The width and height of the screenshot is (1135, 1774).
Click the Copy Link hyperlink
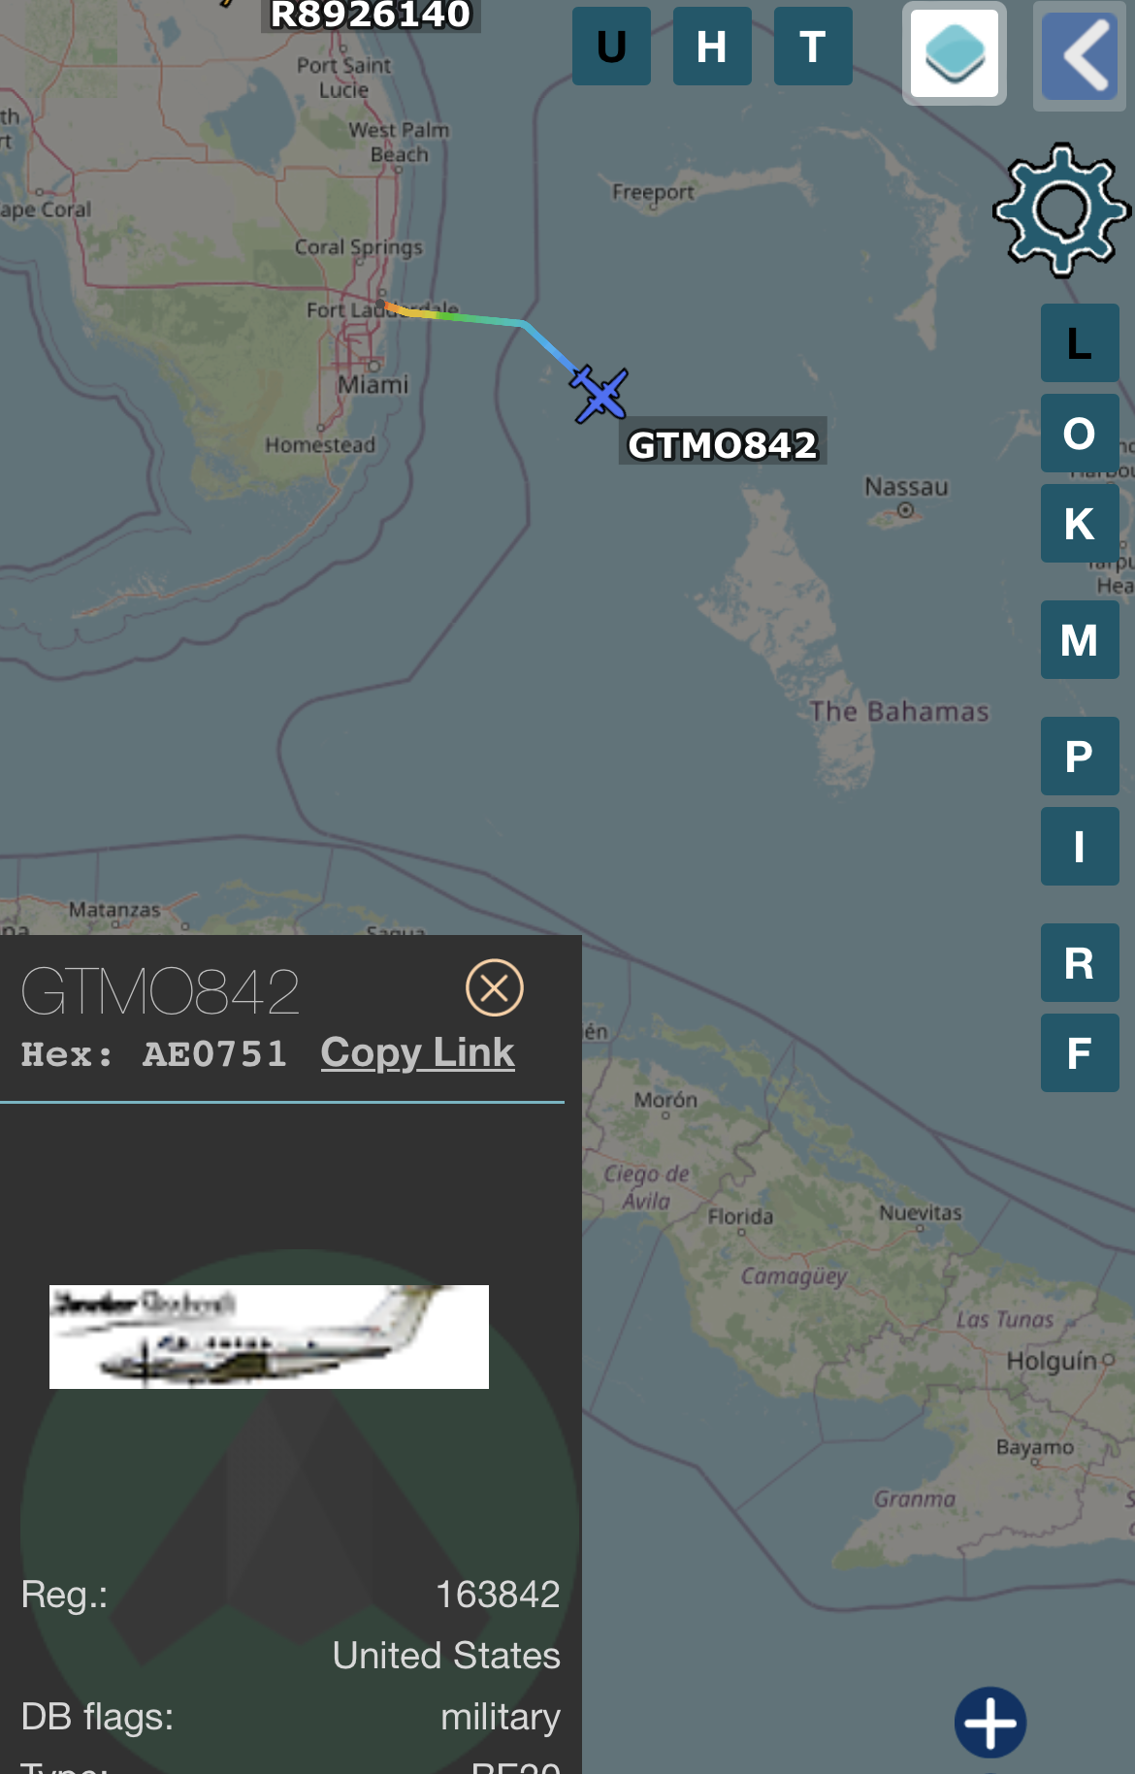(x=417, y=1052)
